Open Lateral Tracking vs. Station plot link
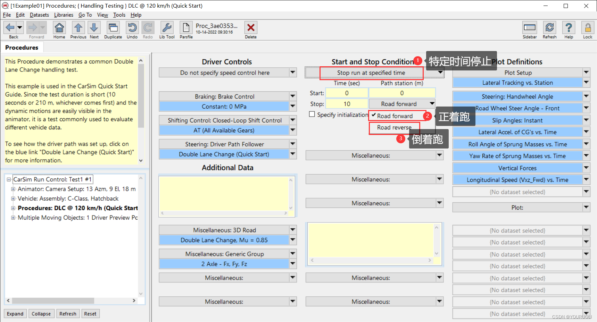This screenshot has width=597, height=322. tap(517, 83)
